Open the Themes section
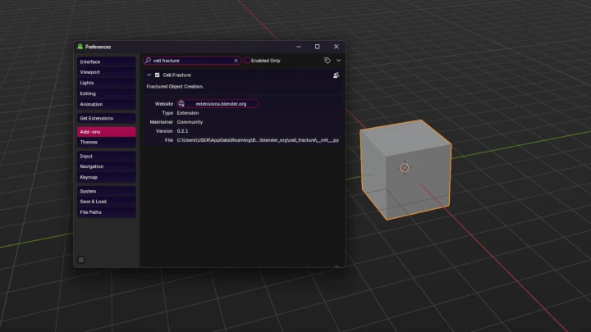 pyautogui.click(x=106, y=143)
